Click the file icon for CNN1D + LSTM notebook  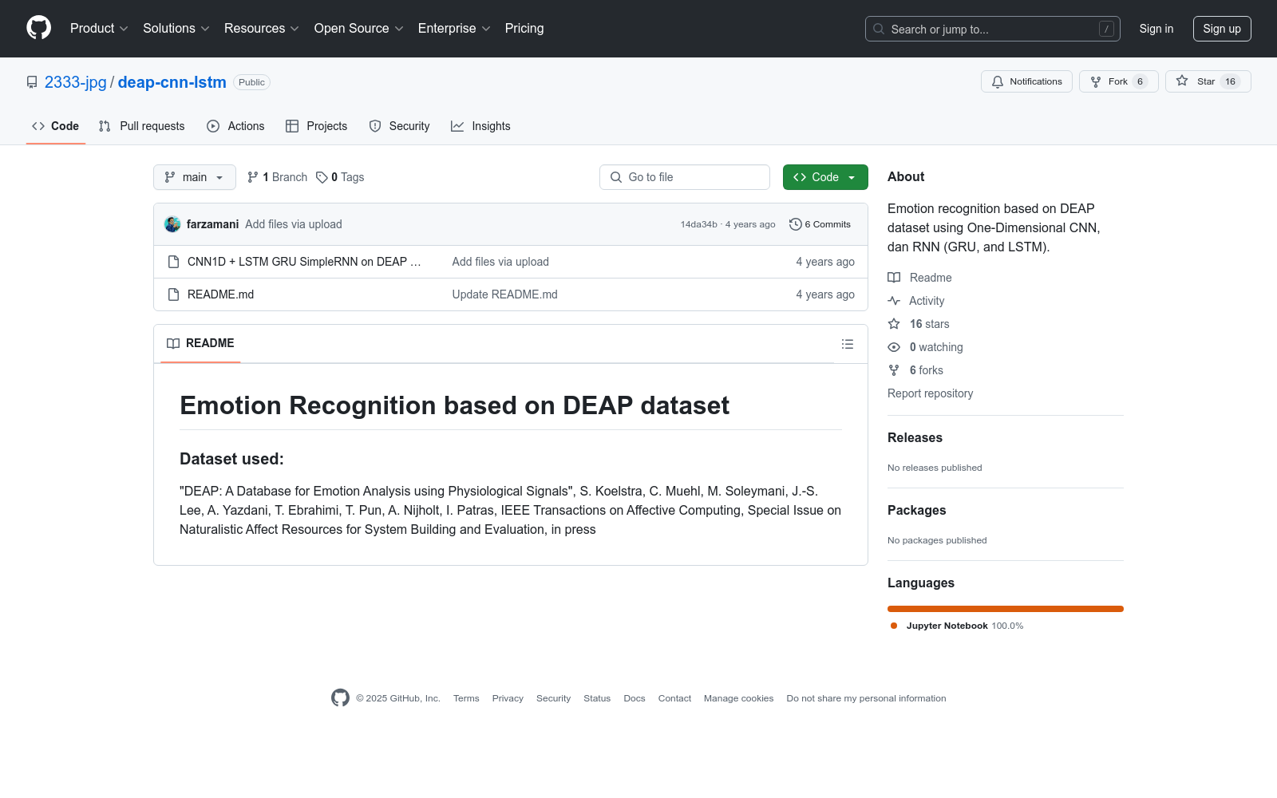173,262
